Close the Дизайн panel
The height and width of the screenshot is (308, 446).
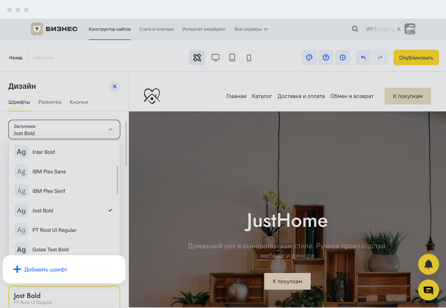coord(114,86)
